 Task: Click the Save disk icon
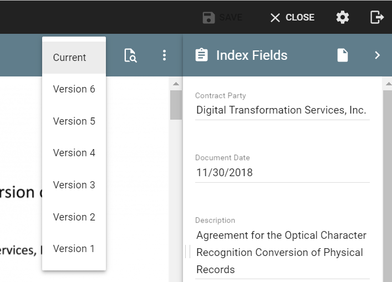209,18
